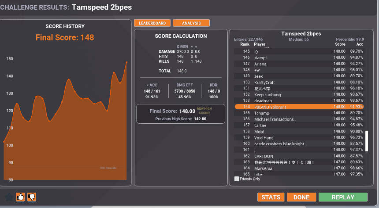The image size is (379, 208).
Task: Select leaderboard player Mob!
Action: pos(299,132)
